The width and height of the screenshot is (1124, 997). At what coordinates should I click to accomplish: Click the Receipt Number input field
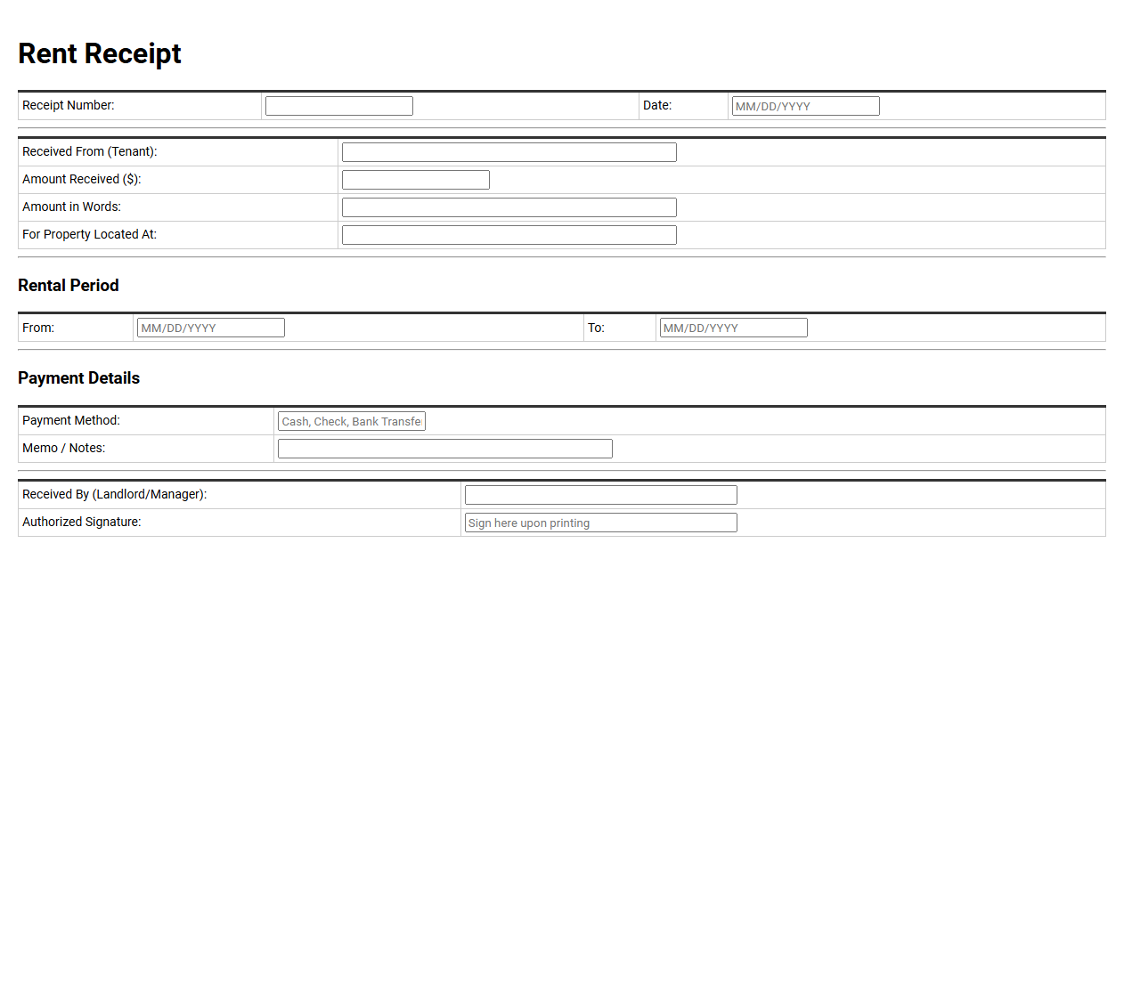point(338,106)
